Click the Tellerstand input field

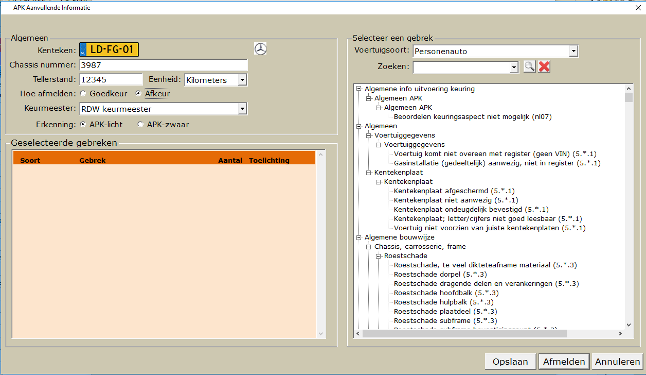pos(111,79)
